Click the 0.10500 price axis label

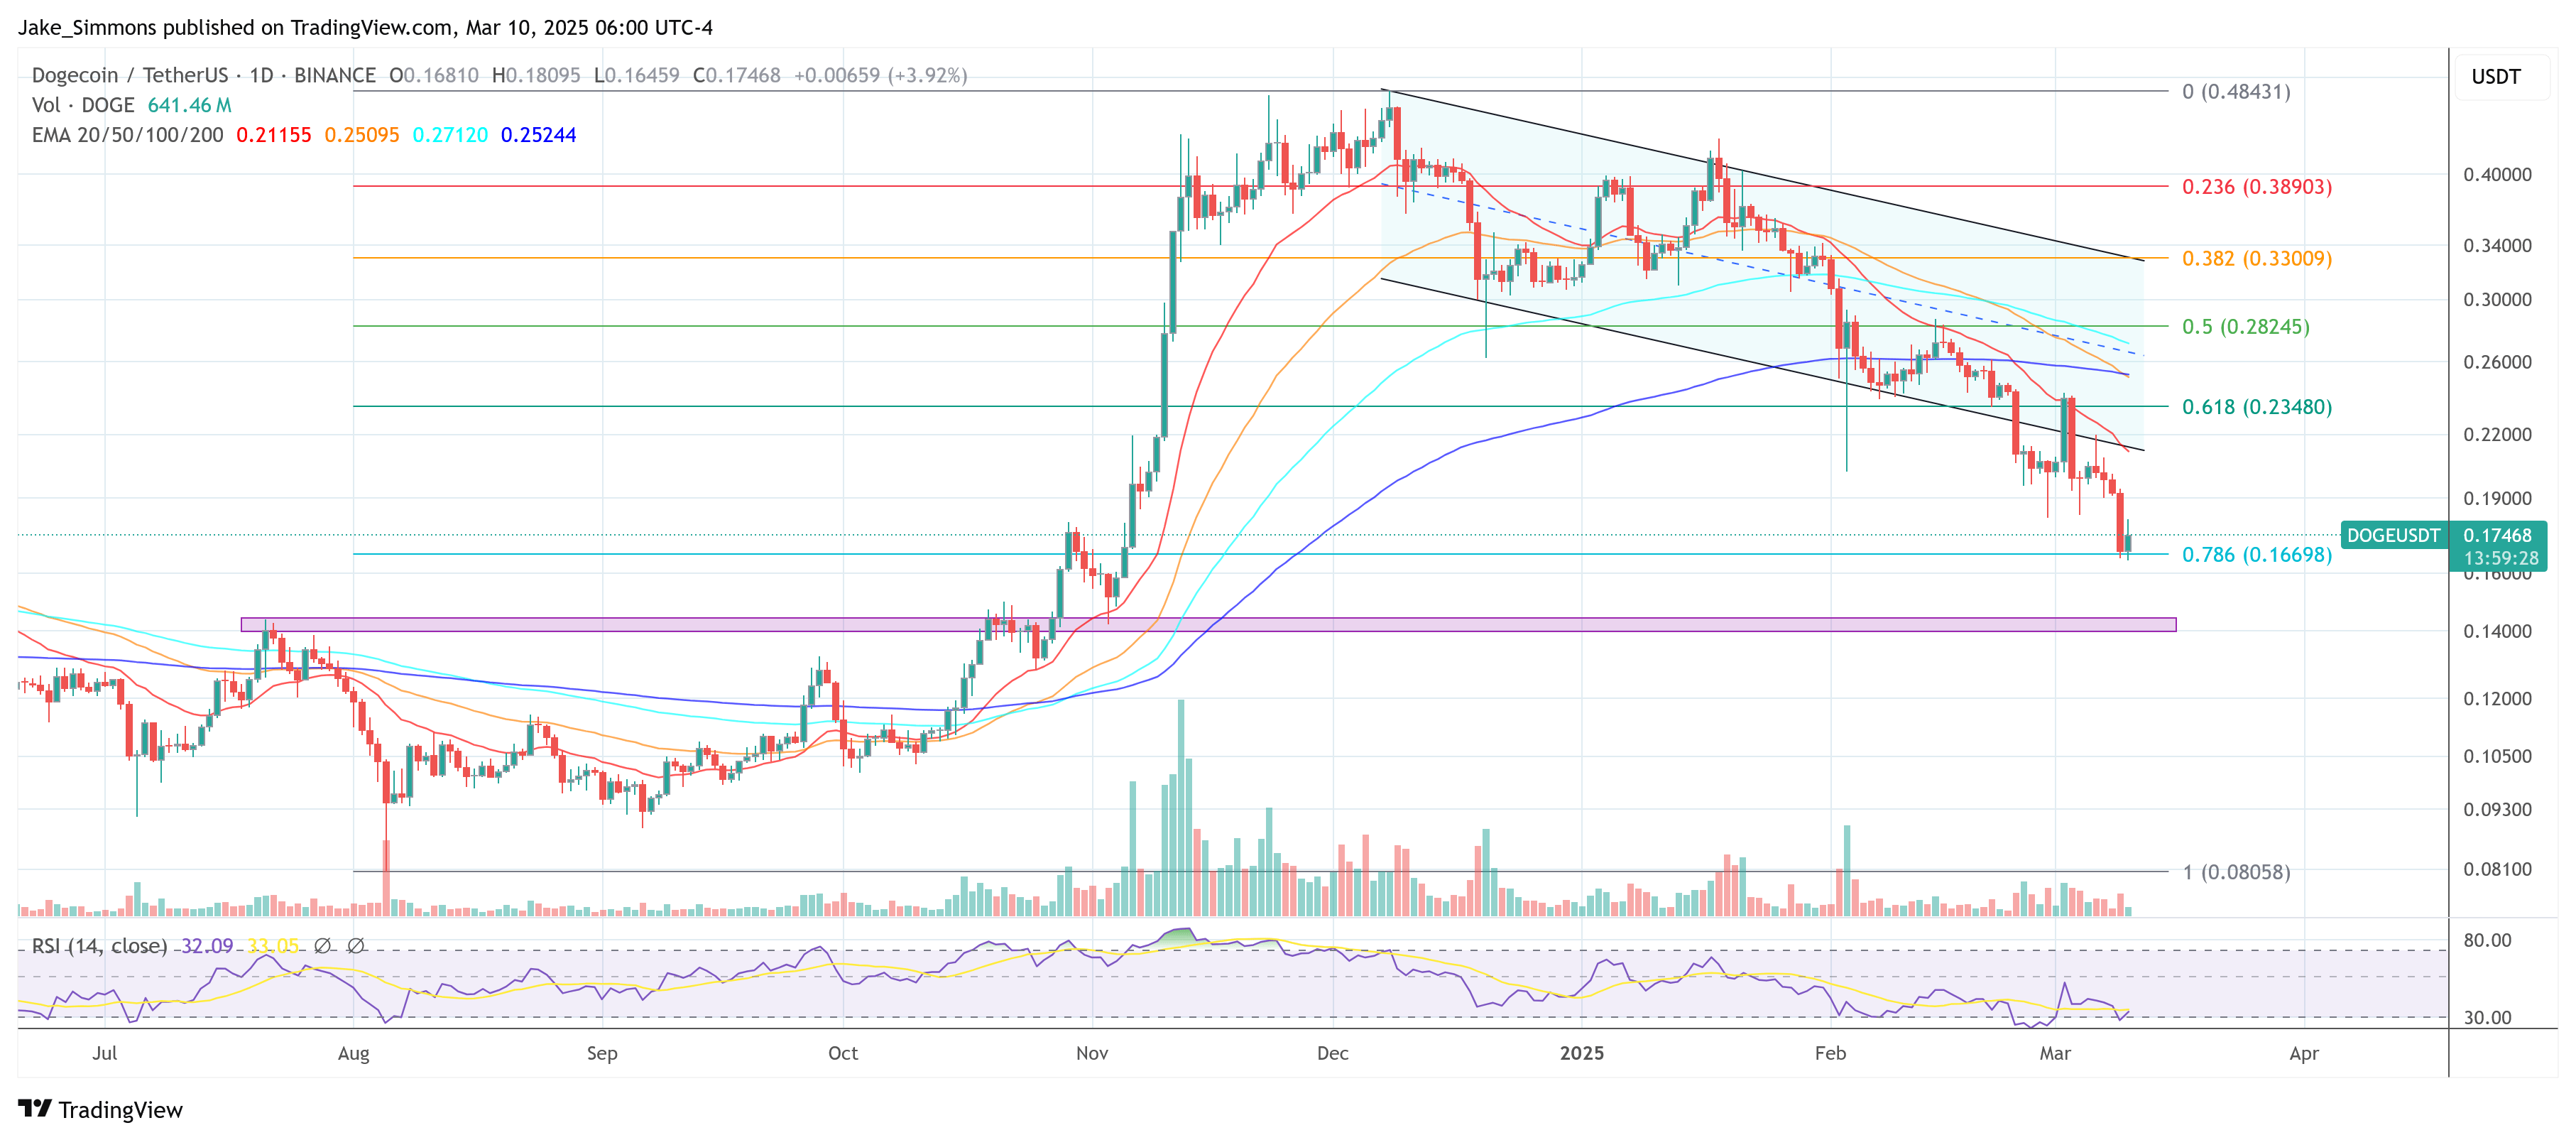tap(2497, 757)
